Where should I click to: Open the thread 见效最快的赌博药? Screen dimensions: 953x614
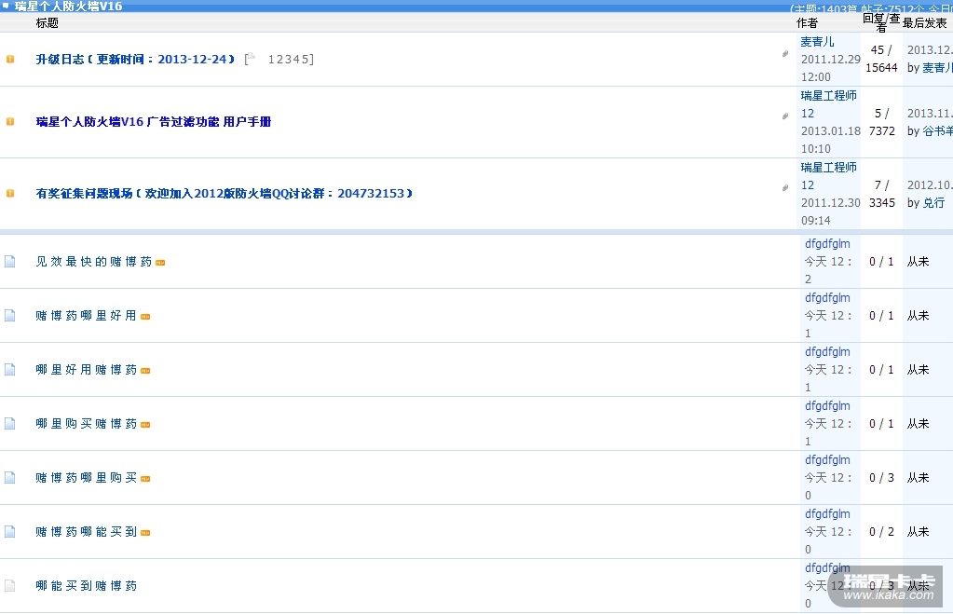[93, 262]
